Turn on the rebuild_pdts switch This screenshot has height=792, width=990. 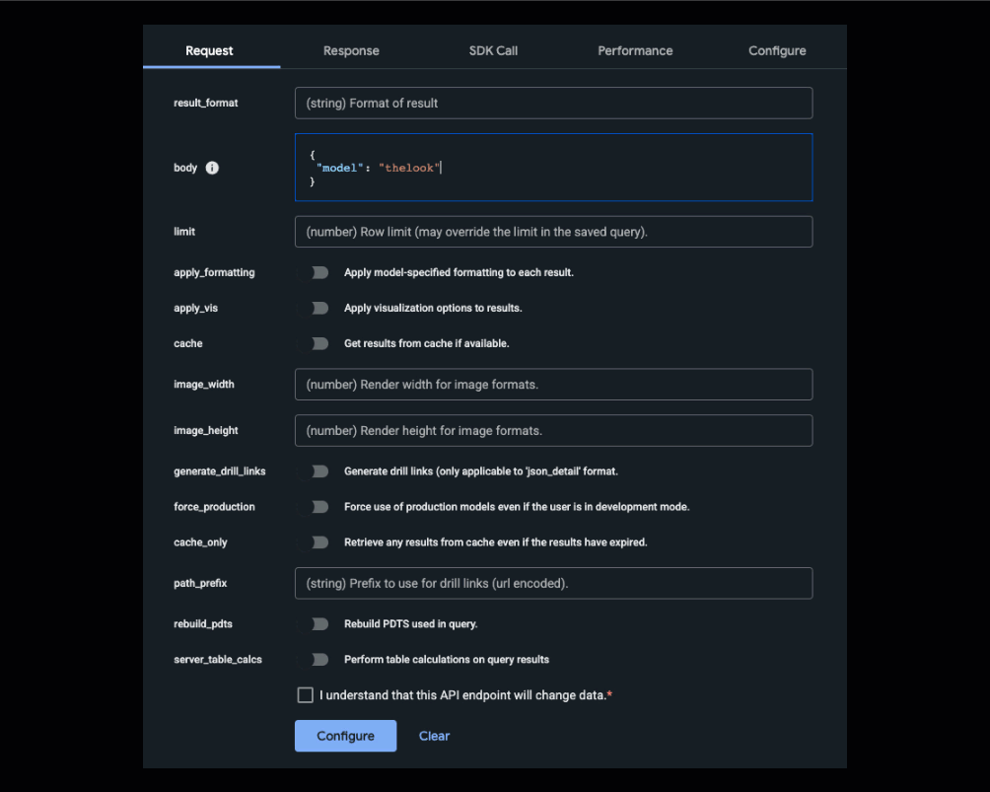click(x=314, y=623)
